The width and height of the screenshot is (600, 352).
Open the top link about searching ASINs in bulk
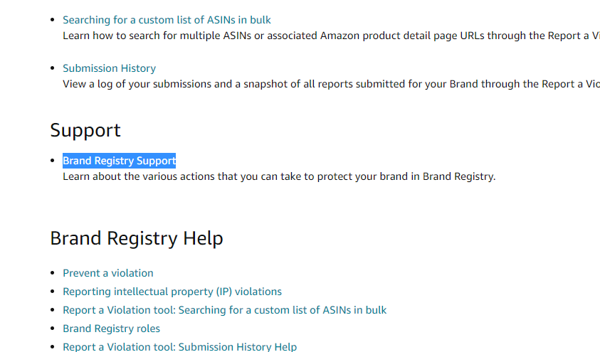coord(167,20)
